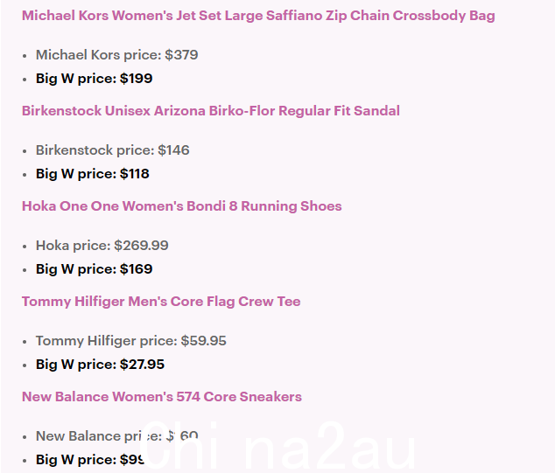Click the New Balance price line
555x473 pixels.
coord(117,436)
